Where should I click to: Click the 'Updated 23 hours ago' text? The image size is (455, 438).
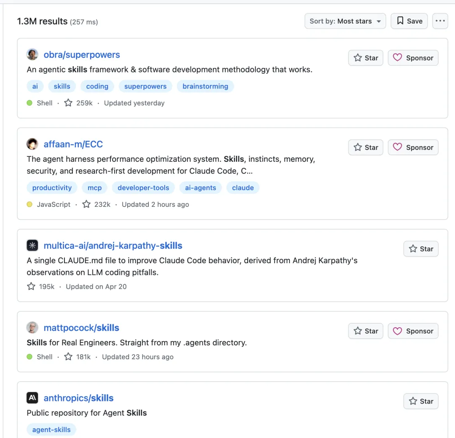pyautogui.click(x=137, y=357)
